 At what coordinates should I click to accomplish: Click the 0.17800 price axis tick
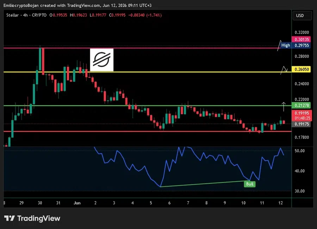pyautogui.click(x=302, y=137)
